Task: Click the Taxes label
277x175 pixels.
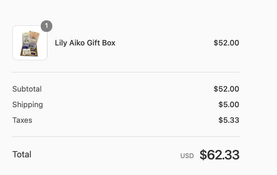Action: coord(22,120)
